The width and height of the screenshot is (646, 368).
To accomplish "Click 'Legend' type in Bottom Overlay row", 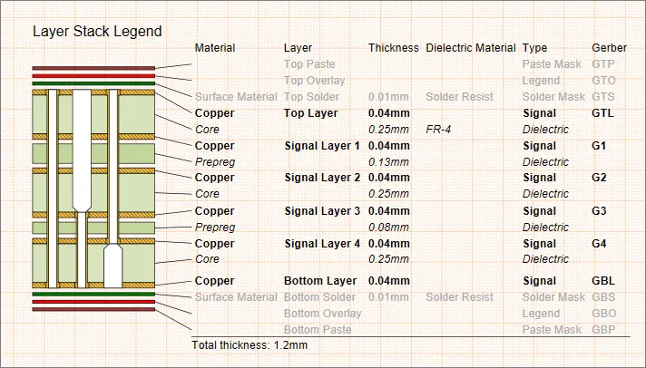I will [541, 314].
